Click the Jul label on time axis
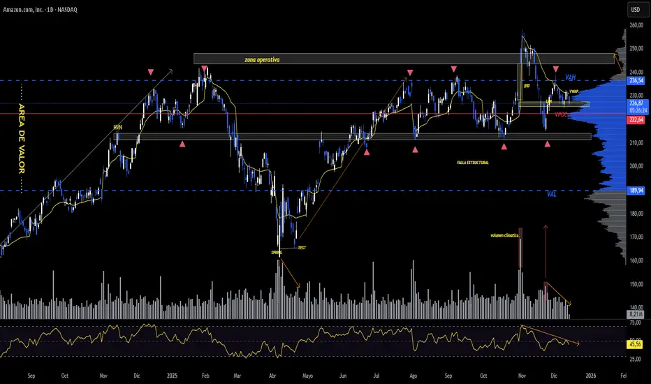Screen dimensions: 651x384 click(x=376, y=376)
